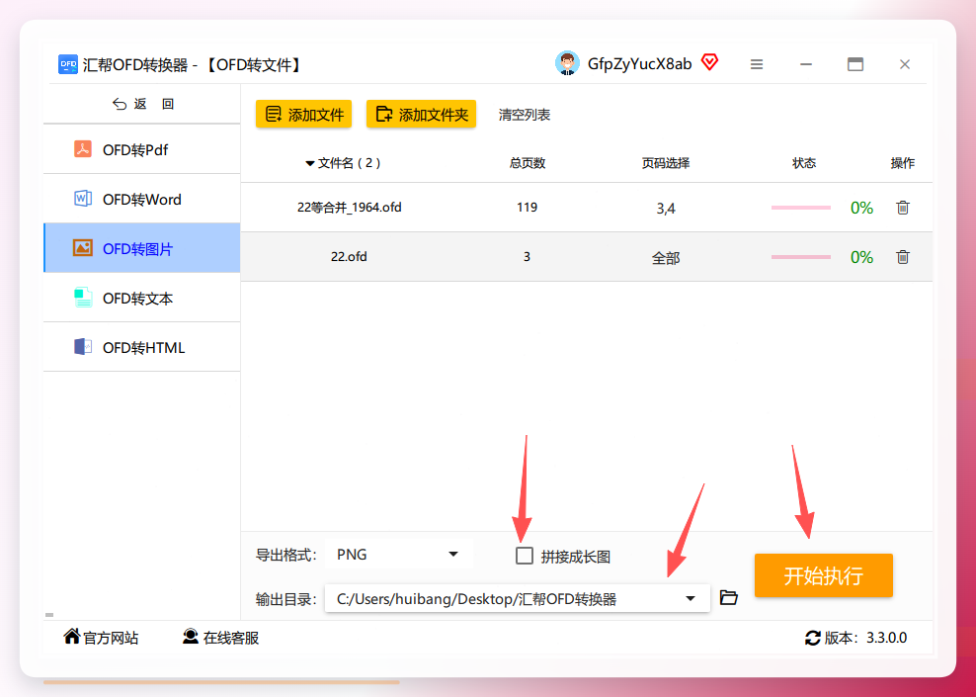Open the output folder browse icon
The width and height of the screenshot is (976, 697).
[x=729, y=598]
